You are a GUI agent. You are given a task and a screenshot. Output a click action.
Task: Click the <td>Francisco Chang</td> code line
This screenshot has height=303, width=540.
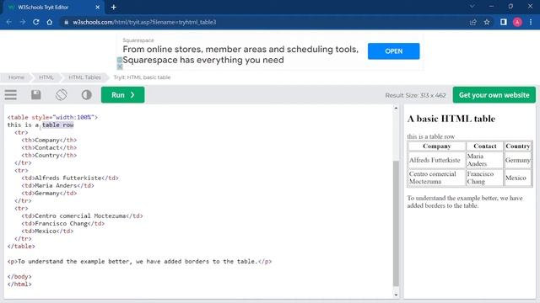click(63, 223)
